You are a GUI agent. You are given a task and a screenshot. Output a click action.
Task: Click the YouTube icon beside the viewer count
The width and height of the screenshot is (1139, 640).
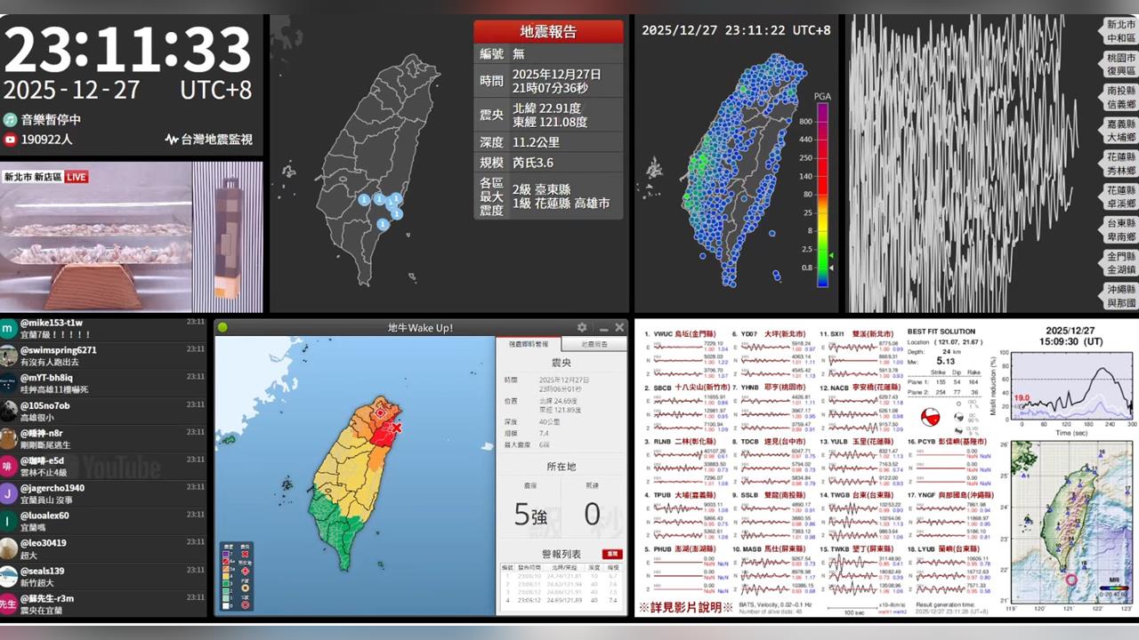coord(10,139)
